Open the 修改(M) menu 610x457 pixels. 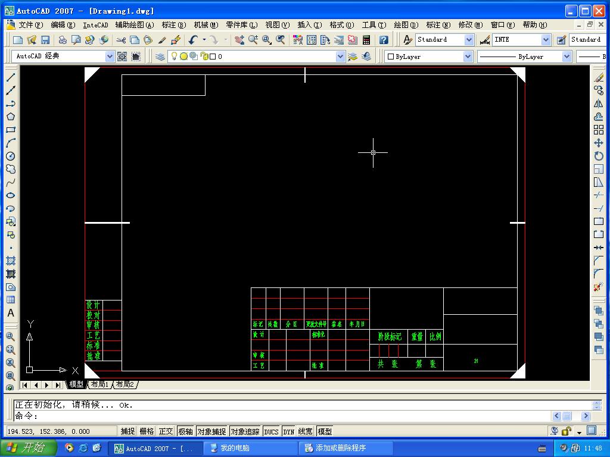(471, 25)
